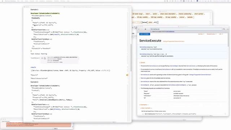Follow the ServiceConnect link in Details
The image size is (231, 130).
[191, 66]
